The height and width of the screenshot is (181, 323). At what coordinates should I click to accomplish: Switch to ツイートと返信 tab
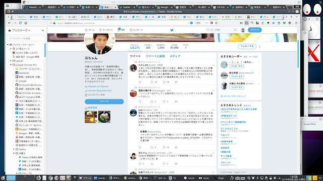click(155, 56)
